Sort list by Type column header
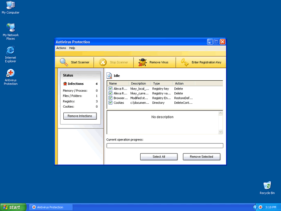281x211 pixels. coord(162,83)
